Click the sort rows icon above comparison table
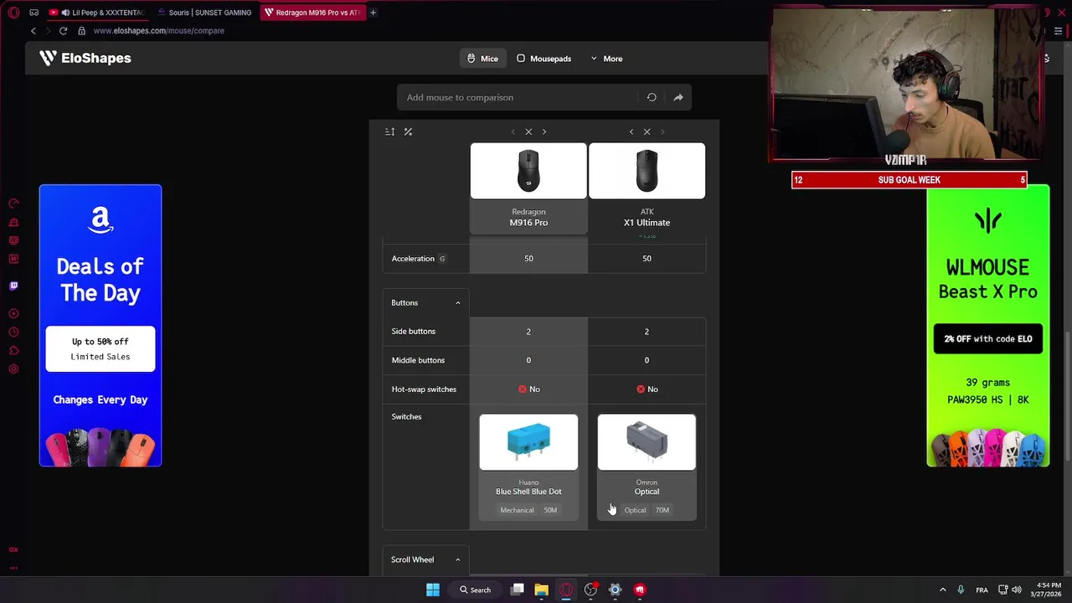Screen dimensions: 1072x603 click(x=389, y=131)
